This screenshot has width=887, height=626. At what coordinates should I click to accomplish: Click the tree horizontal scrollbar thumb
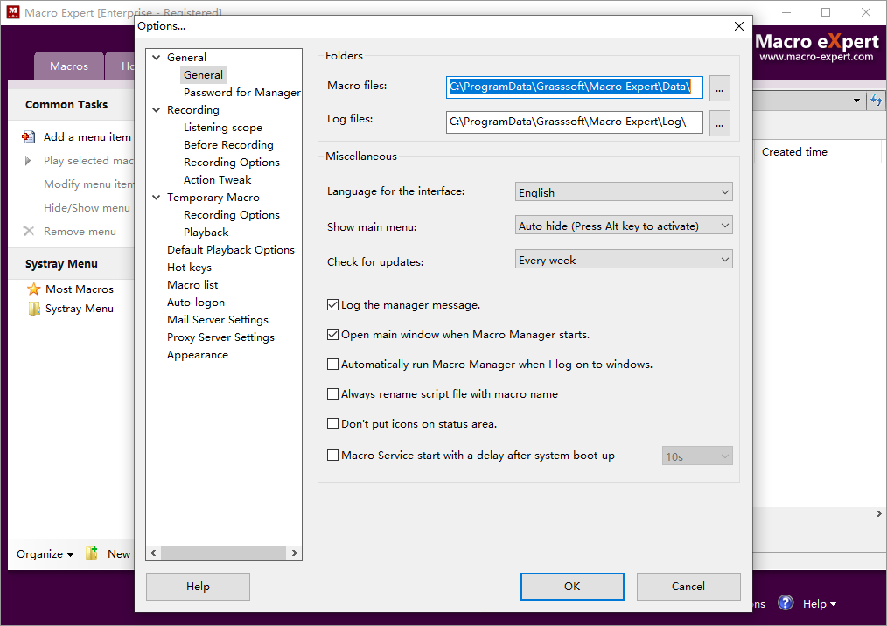coord(223,553)
